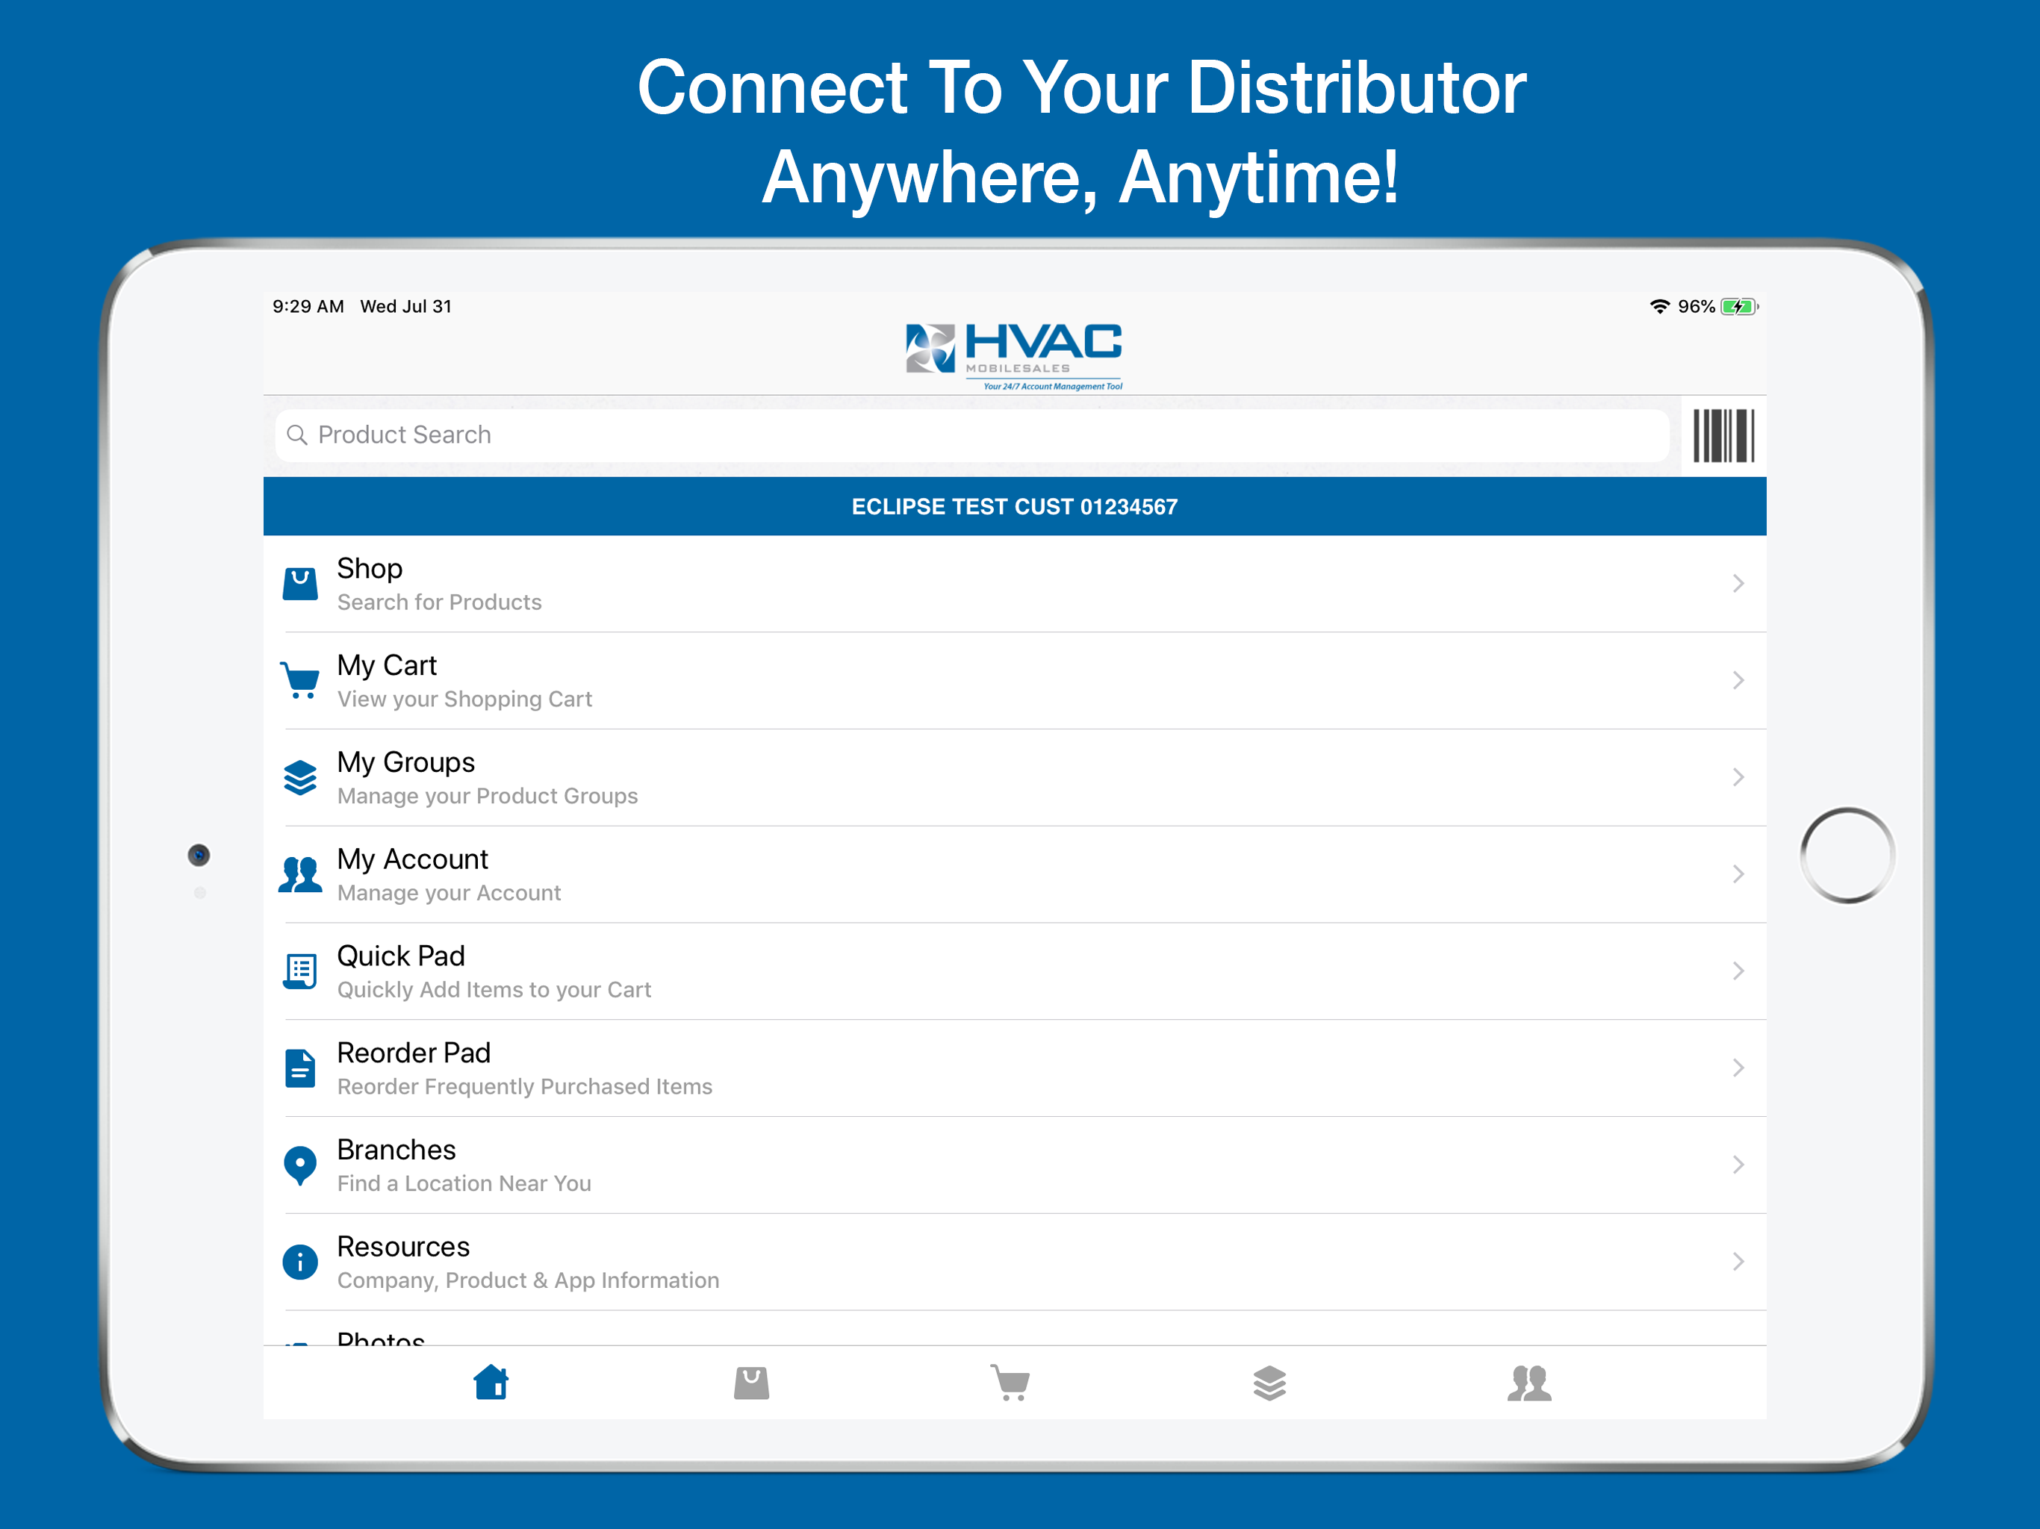The image size is (2040, 1529).
Task: Expand Shop row chevron
Action: [x=1738, y=584]
